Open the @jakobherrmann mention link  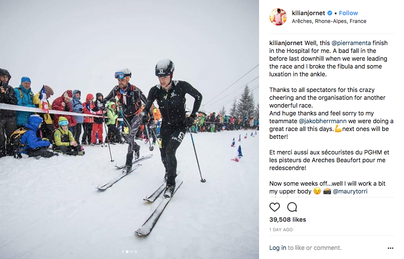coord(322,121)
